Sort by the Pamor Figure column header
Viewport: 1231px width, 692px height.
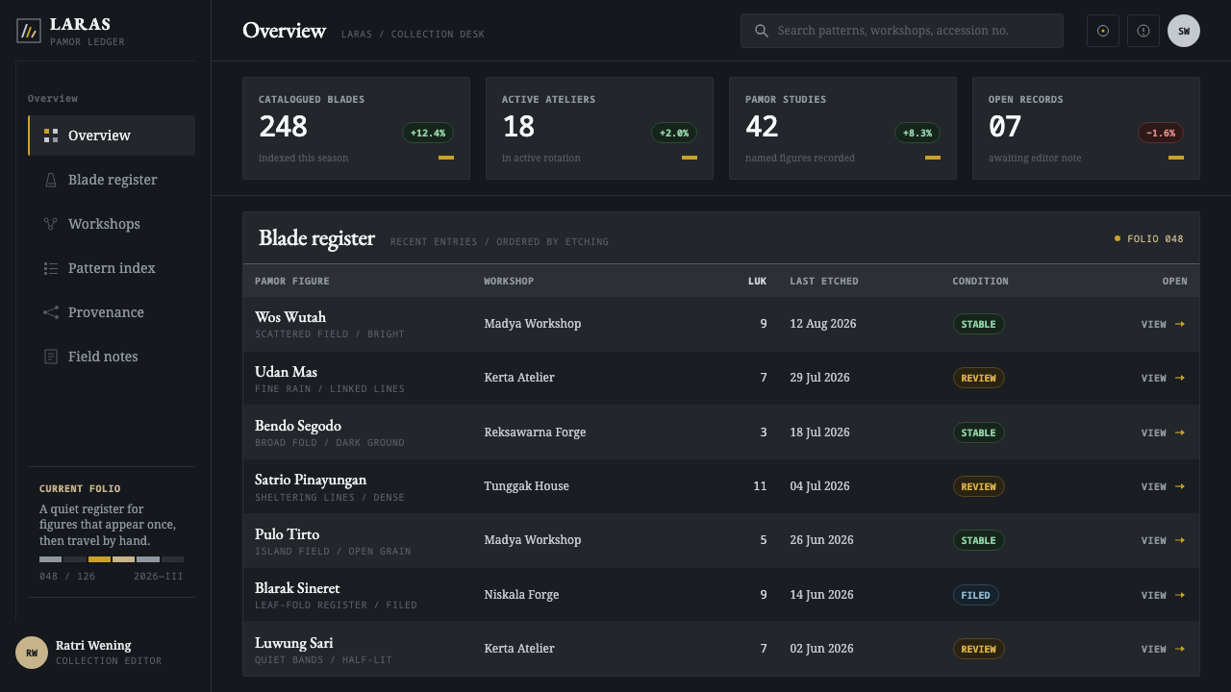(291, 281)
